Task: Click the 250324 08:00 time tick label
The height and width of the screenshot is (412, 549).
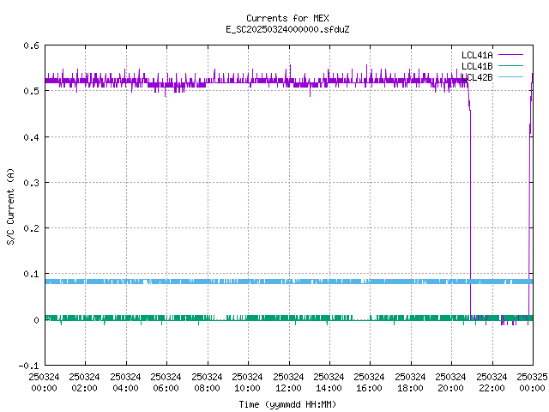Action: click(x=207, y=383)
